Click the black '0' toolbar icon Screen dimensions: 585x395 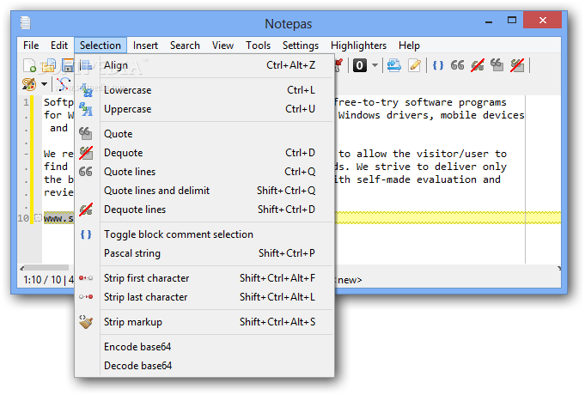[360, 65]
